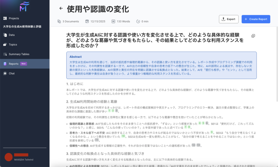Screen dimensions: 278x167
Task: Open the Chat page
Action: point(11,74)
